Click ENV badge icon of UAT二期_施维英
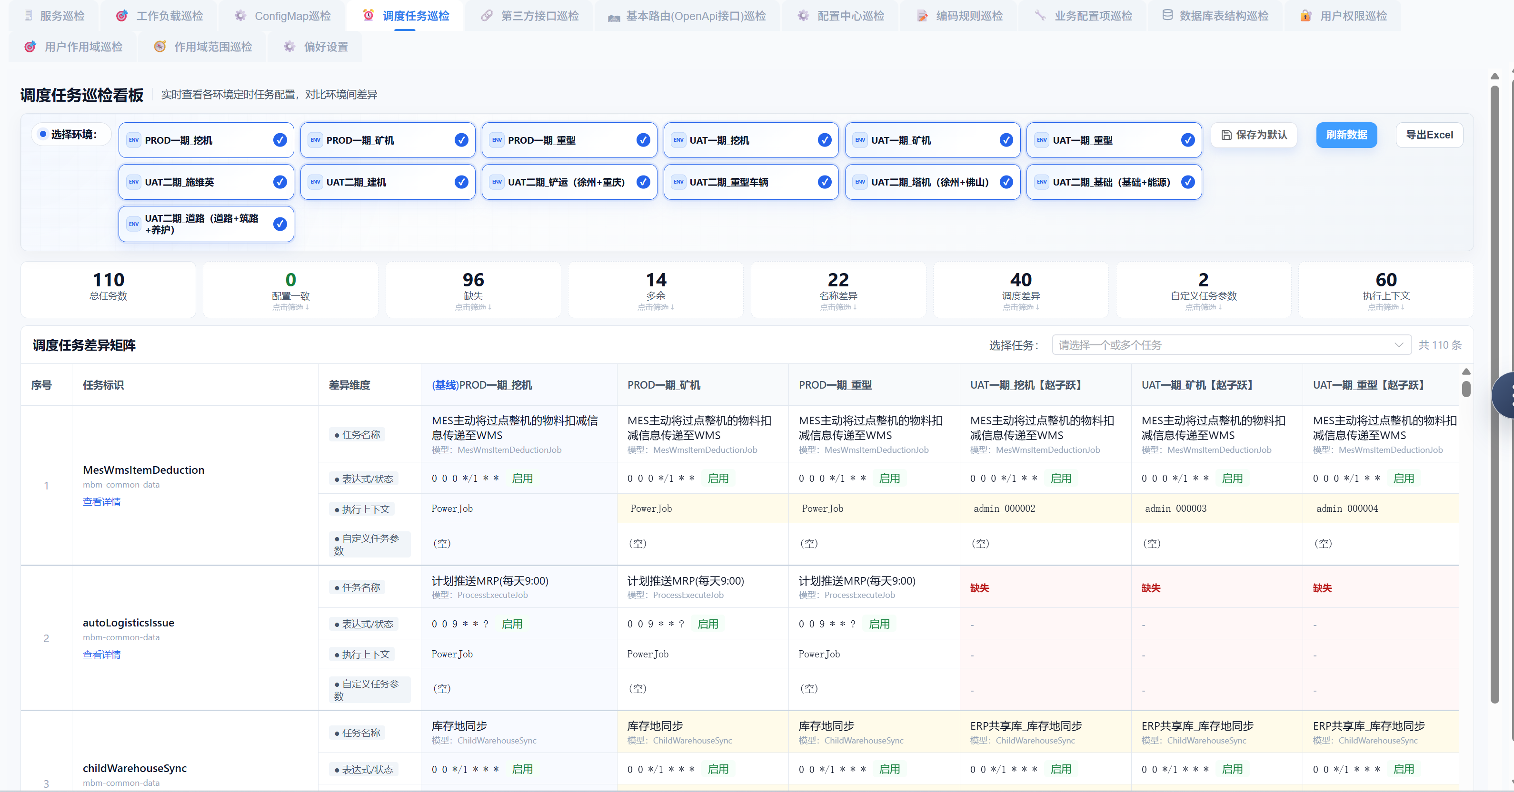 click(x=134, y=182)
